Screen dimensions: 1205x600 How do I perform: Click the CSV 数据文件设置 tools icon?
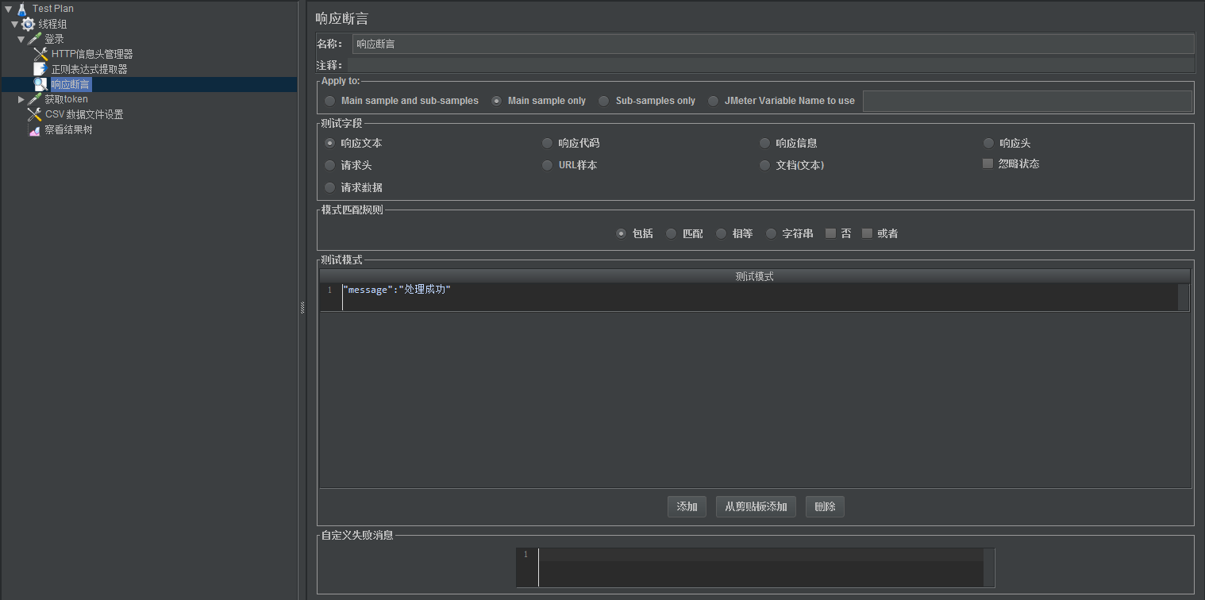pos(34,114)
